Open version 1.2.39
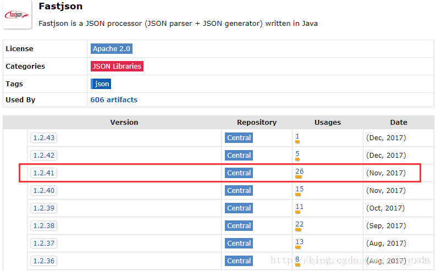The height and width of the screenshot is (271, 436). pos(43,208)
